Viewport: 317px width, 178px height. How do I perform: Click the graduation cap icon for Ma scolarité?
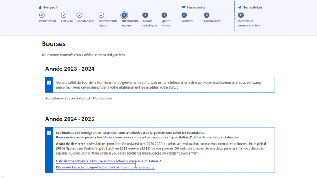184,7
